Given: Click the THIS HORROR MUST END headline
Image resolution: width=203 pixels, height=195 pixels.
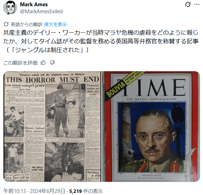Looking at the screenshot, I should tap(53, 80).
